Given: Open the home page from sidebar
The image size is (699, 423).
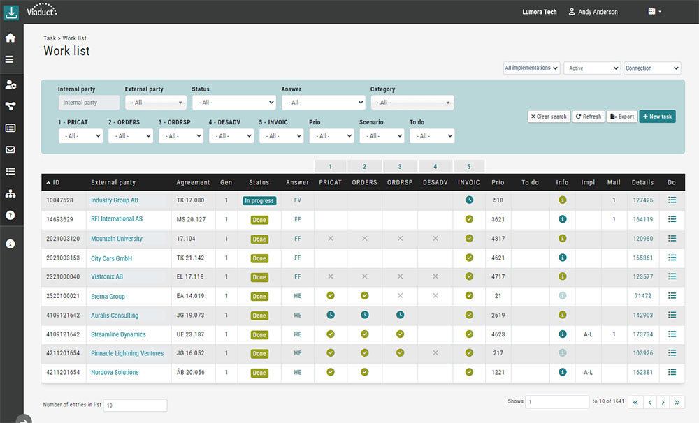Looking at the screenshot, I should 10,38.
